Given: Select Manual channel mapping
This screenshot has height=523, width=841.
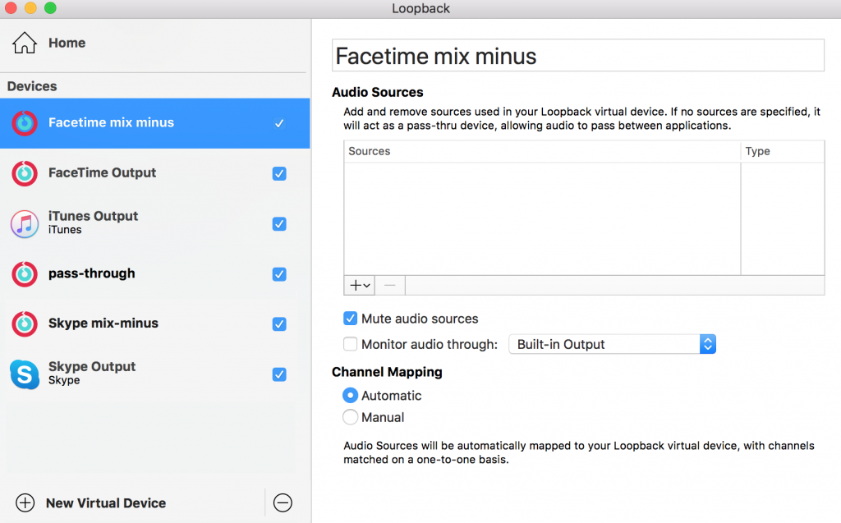Looking at the screenshot, I should (x=350, y=417).
